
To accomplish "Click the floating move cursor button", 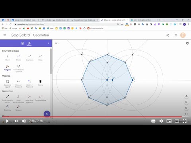I will 47,114.
